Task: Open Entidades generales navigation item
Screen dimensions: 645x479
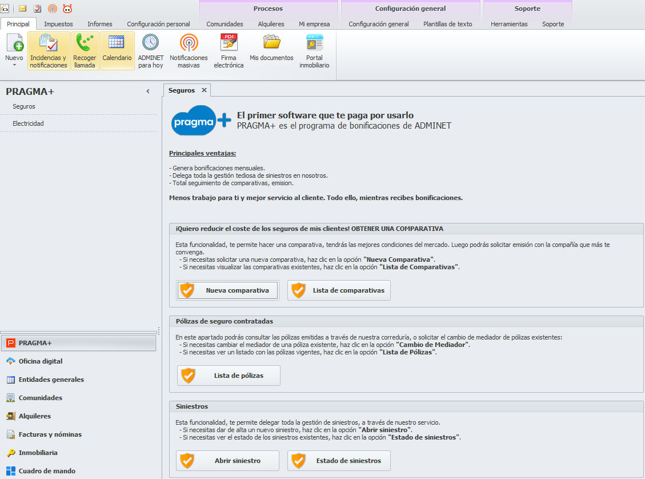Action: click(79, 380)
